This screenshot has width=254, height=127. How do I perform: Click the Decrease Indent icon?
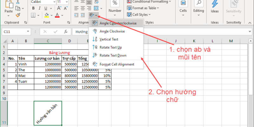[x=76, y=15]
